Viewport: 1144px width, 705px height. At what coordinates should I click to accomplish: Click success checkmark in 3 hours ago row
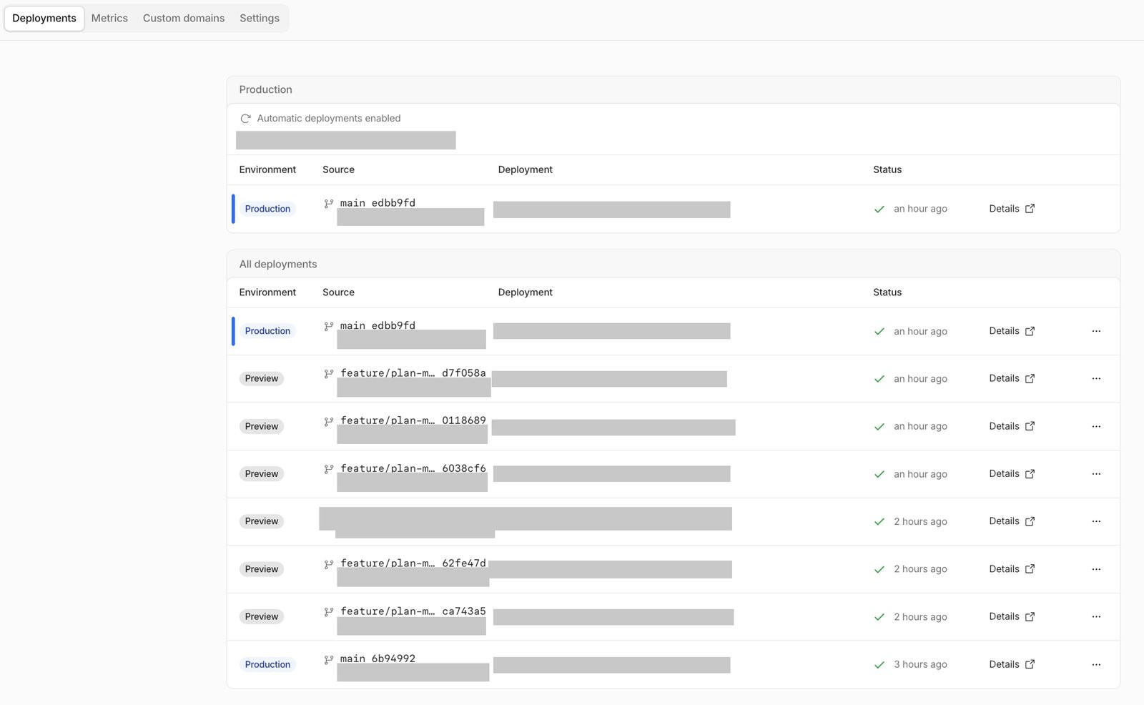(x=879, y=665)
